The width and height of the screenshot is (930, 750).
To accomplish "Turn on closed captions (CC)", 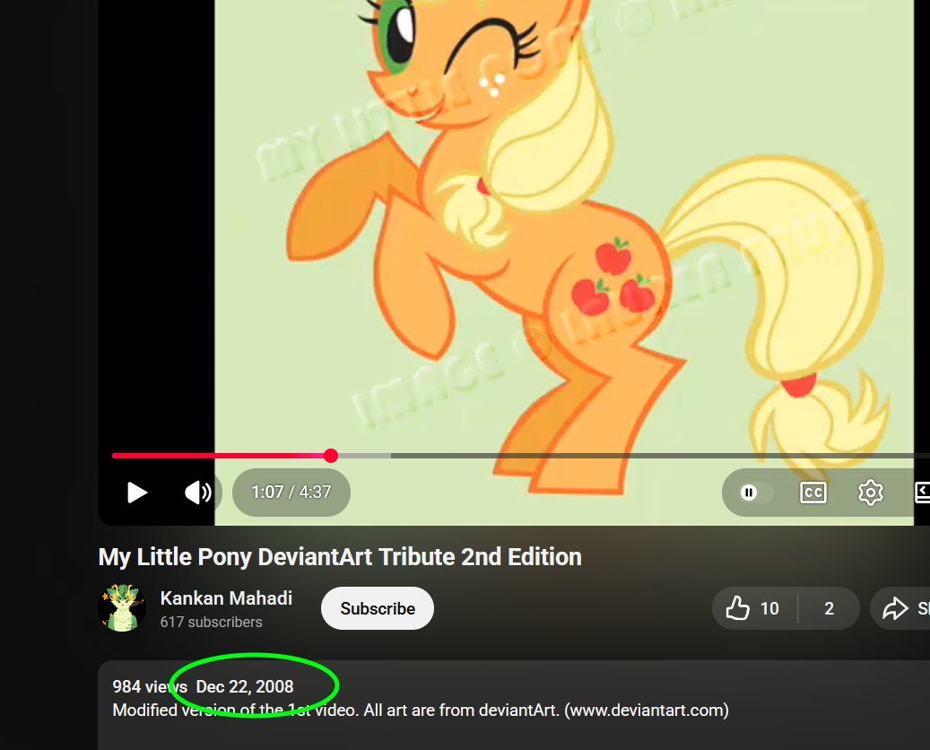I will pyautogui.click(x=813, y=493).
